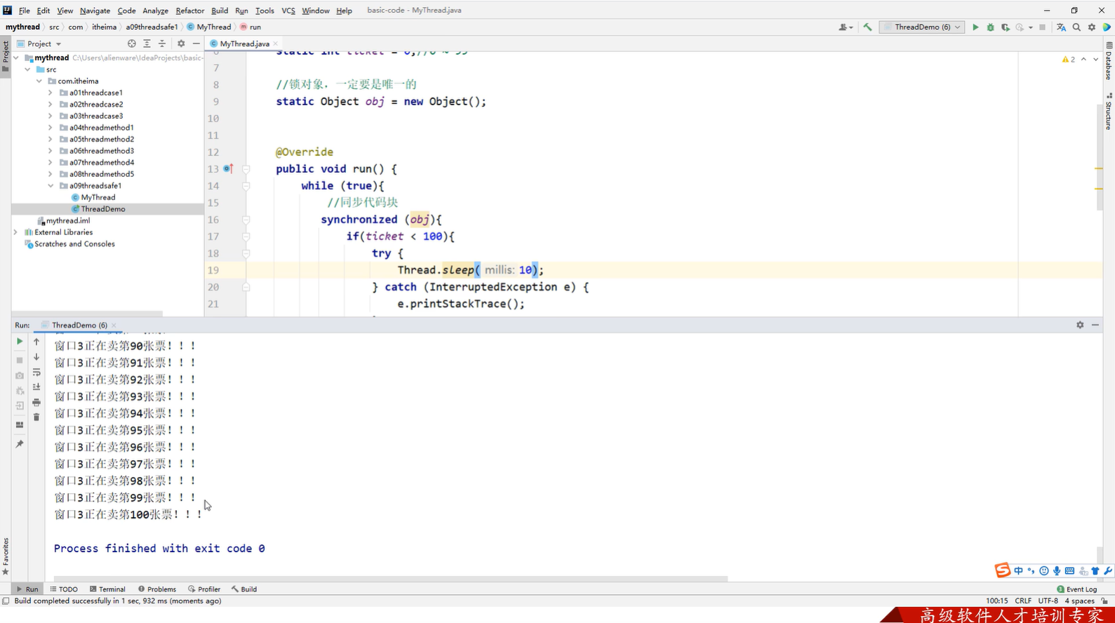The height and width of the screenshot is (623, 1115).
Task: Run ThreadDemo with the green play button
Action: (975, 27)
